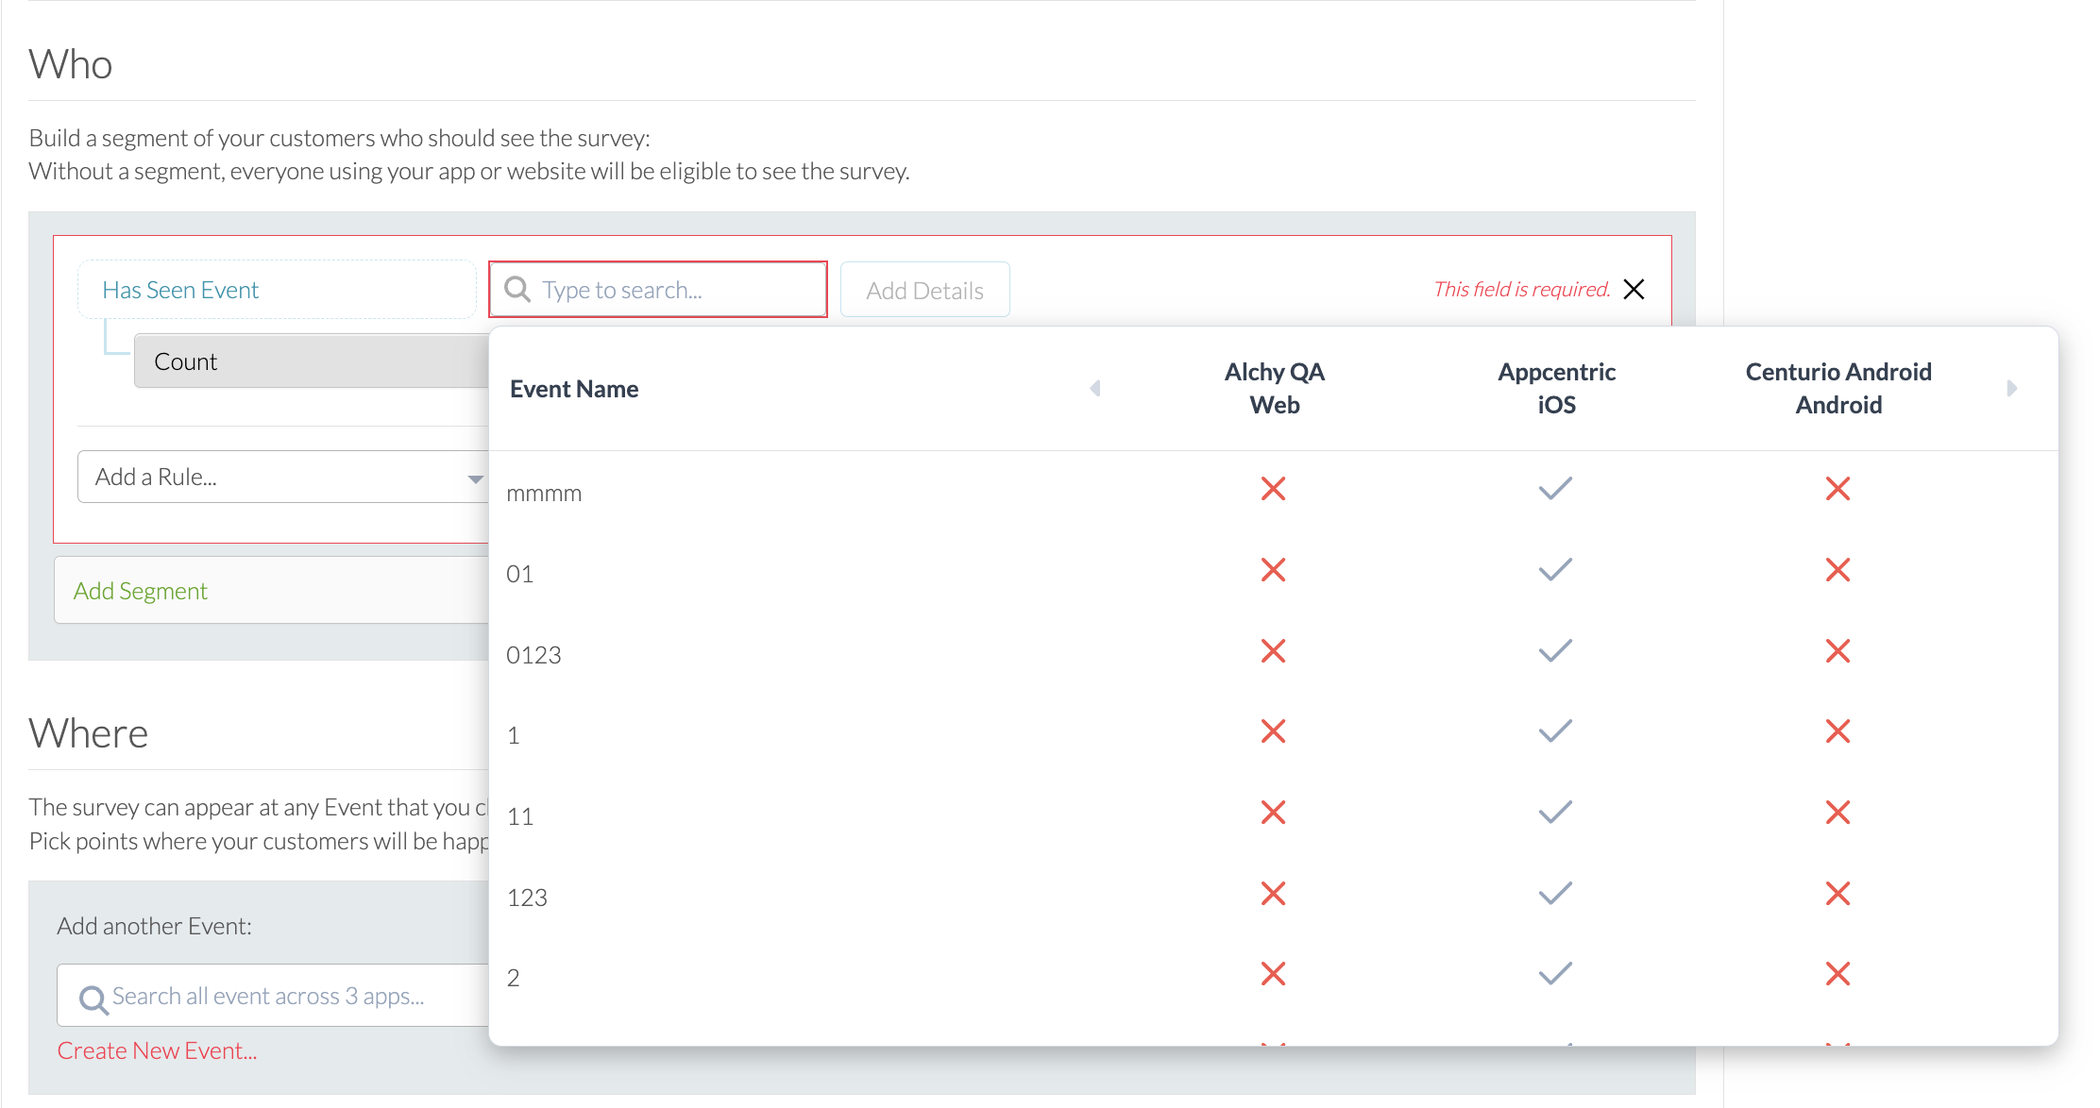
Task: Open the Has Seen Event selector
Action: (277, 290)
